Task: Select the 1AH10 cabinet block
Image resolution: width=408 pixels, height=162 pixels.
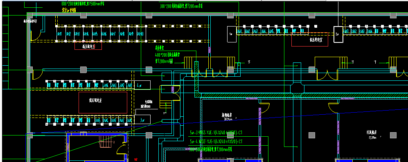Action: pyautogui.click(x=141, y=34)
